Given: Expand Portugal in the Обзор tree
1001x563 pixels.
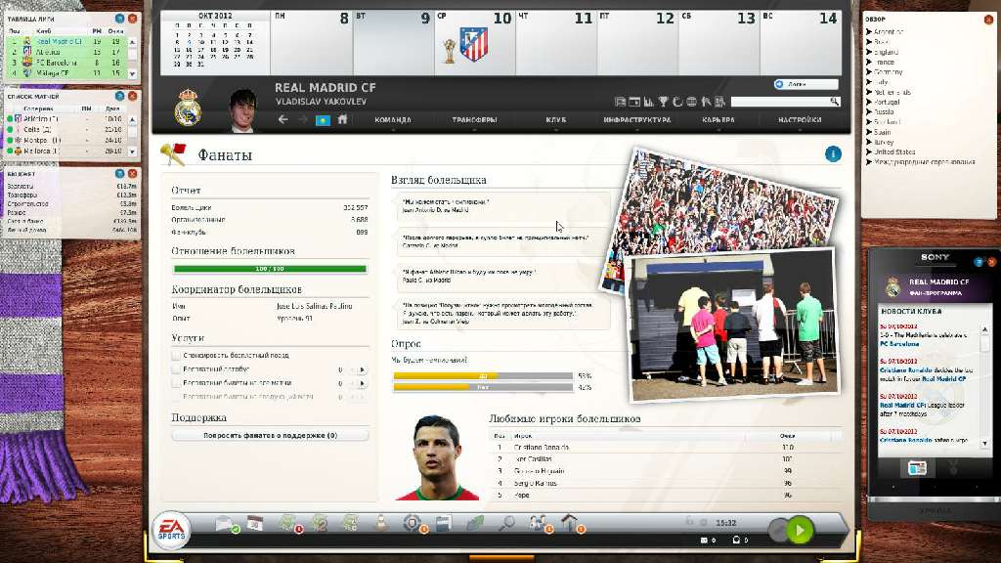Looking at the screenshot, I should tap(869, 102).
